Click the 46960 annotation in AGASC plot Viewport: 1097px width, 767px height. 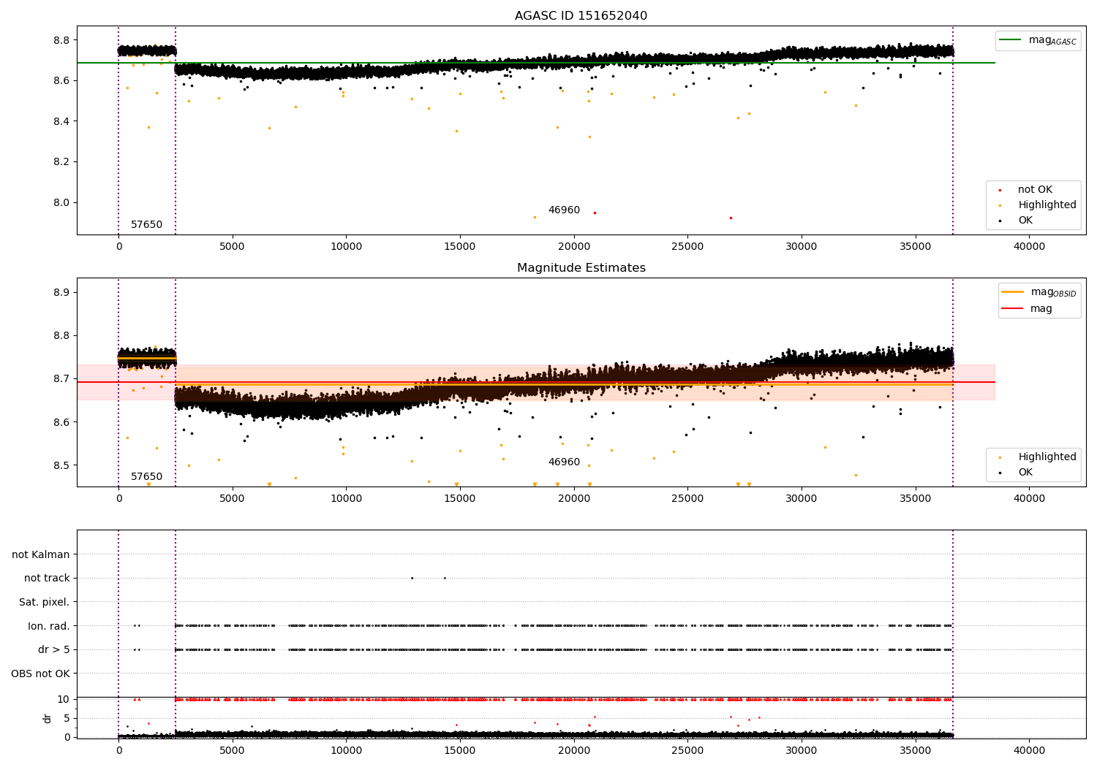coord(564,210)
